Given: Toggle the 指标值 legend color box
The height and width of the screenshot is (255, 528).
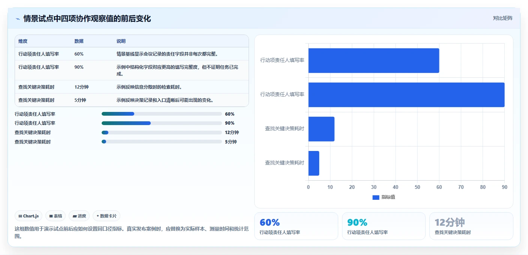Looking at the screenshot, I should tap(376, 197).
